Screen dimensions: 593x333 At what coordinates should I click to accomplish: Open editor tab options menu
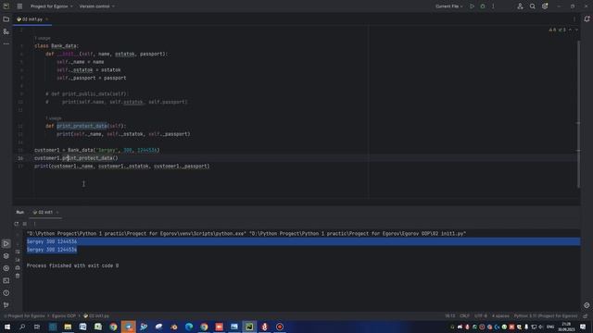pos(574,19)
